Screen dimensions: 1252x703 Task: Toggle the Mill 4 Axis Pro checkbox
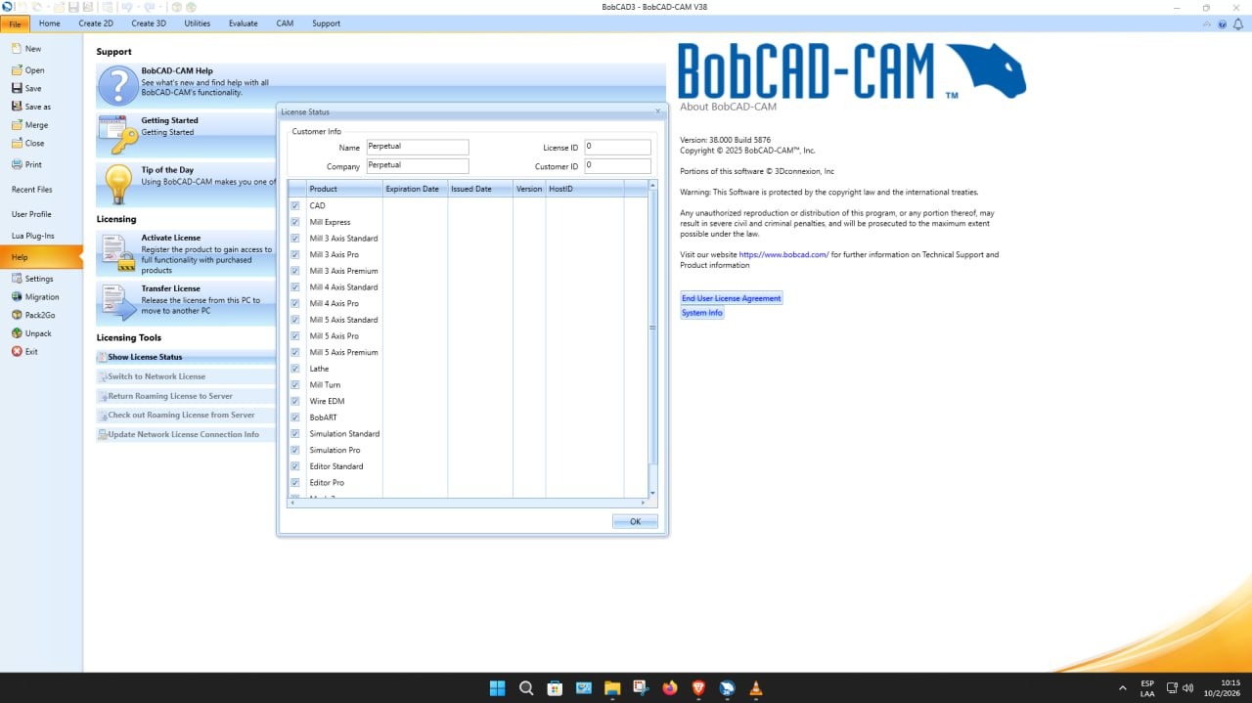pos(295,303)
